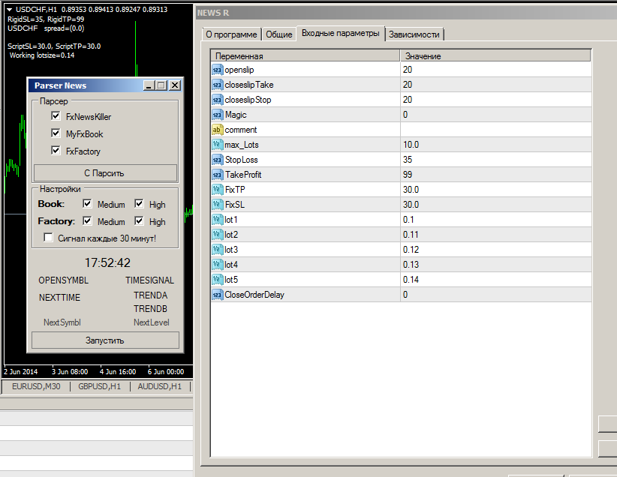Click the lot1 variable type icon

pyautogui.click(x=217, y=220)
